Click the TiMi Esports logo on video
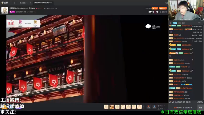Viewport: 204px width, 115px height. tap(152, 26)
